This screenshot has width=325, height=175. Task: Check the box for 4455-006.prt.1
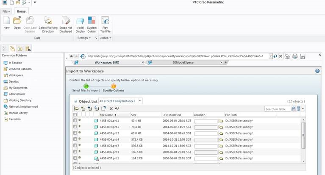[75, 152]
